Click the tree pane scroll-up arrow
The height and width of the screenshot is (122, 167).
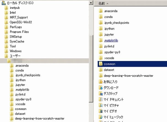click(91, 3)
